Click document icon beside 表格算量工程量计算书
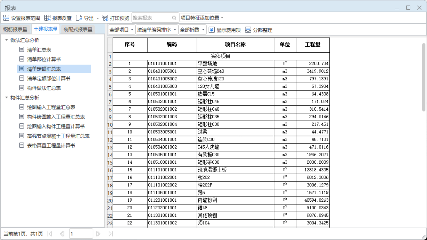The image size is (427, 240). (x=21, y=145)
